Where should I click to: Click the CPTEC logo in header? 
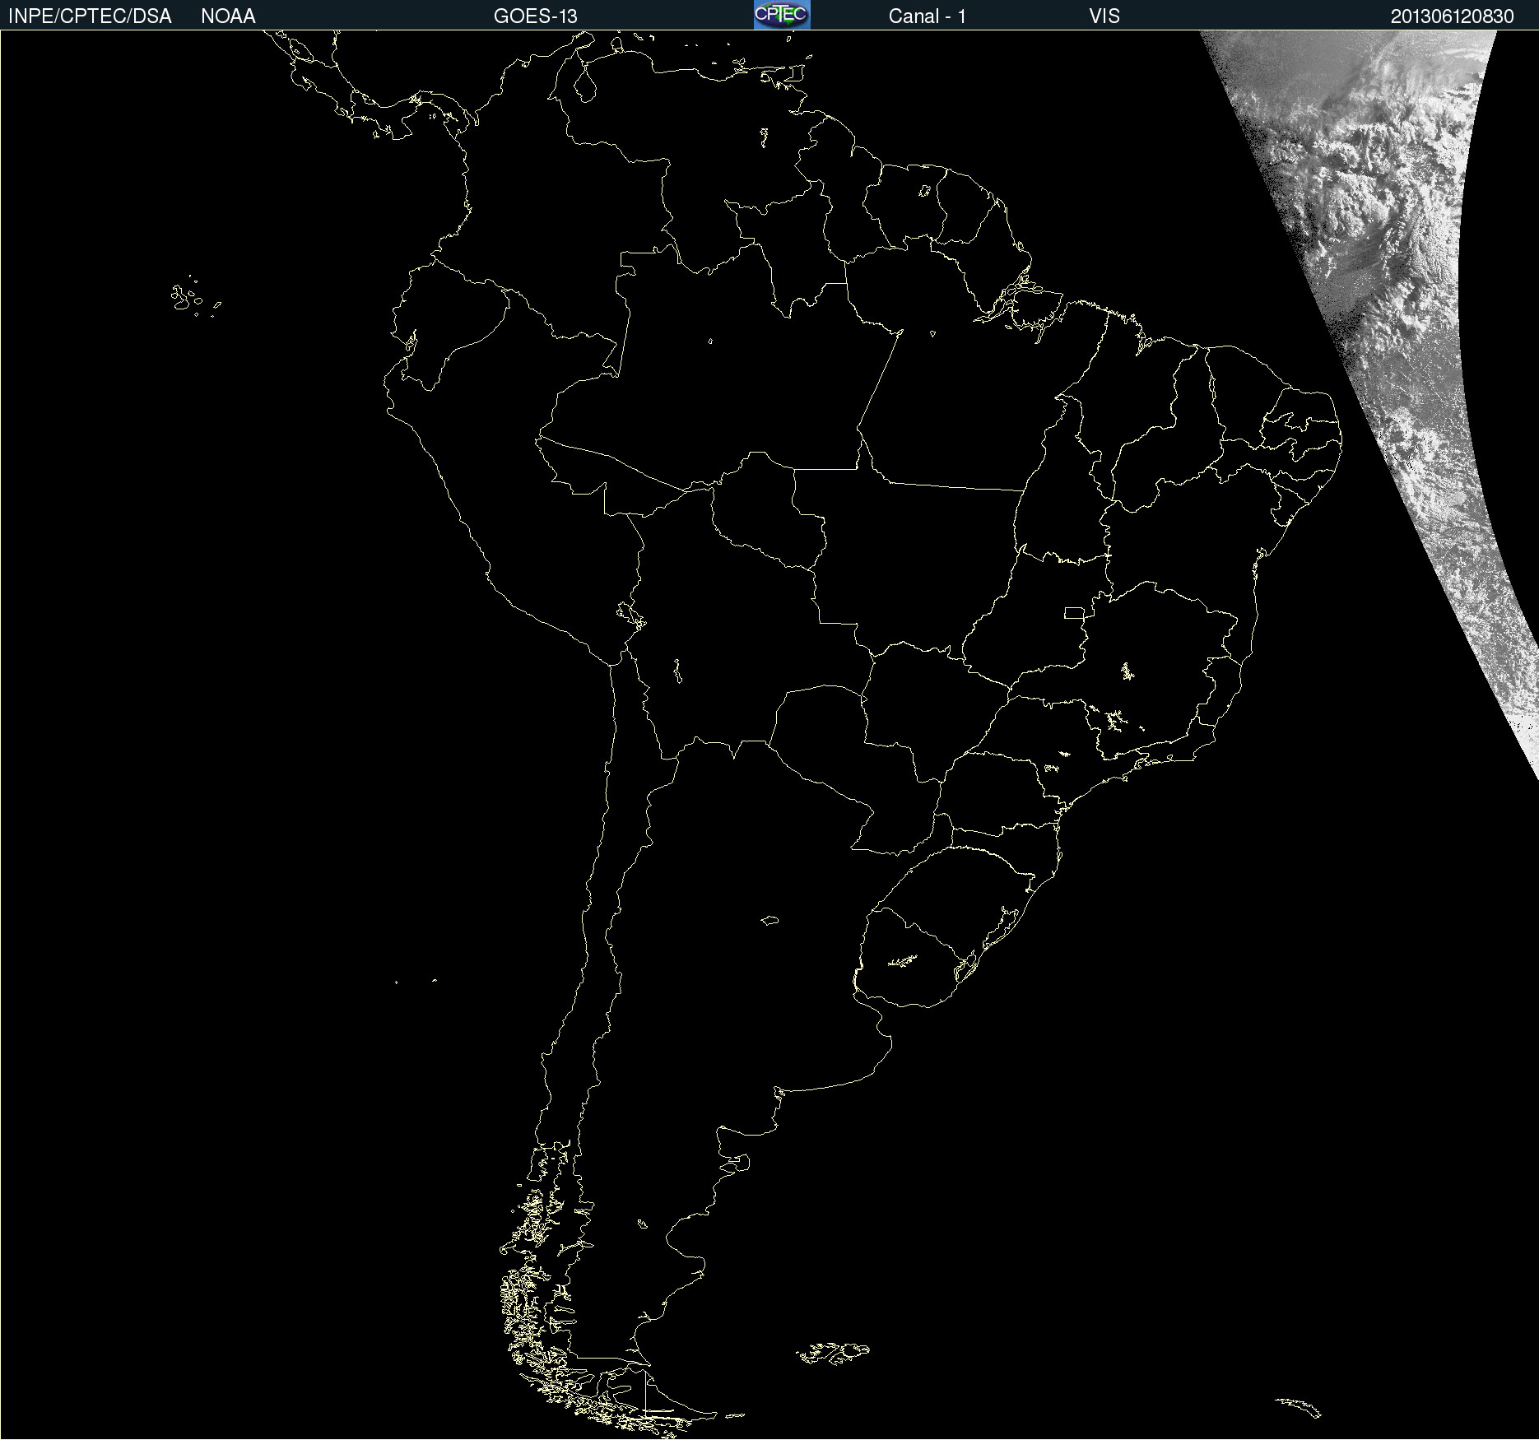(x=782, y=15)
